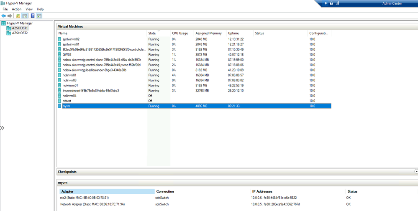
Task: Click the signal strength icon in connection bar
Action: tap(338, 3)
